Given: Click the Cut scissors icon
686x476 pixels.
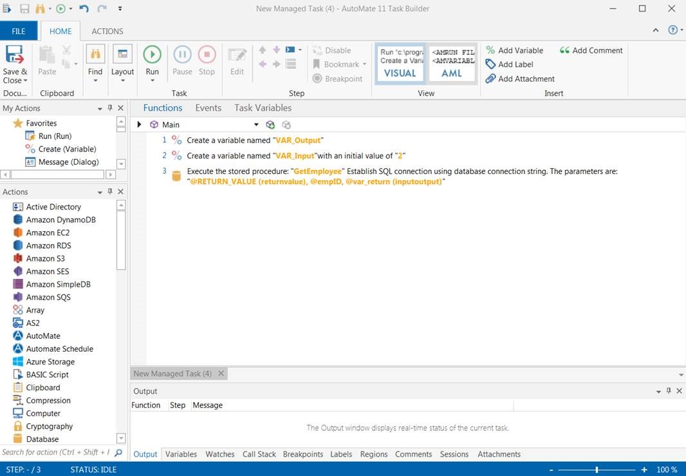Looking at the screenshot, I should coord(66,50).
